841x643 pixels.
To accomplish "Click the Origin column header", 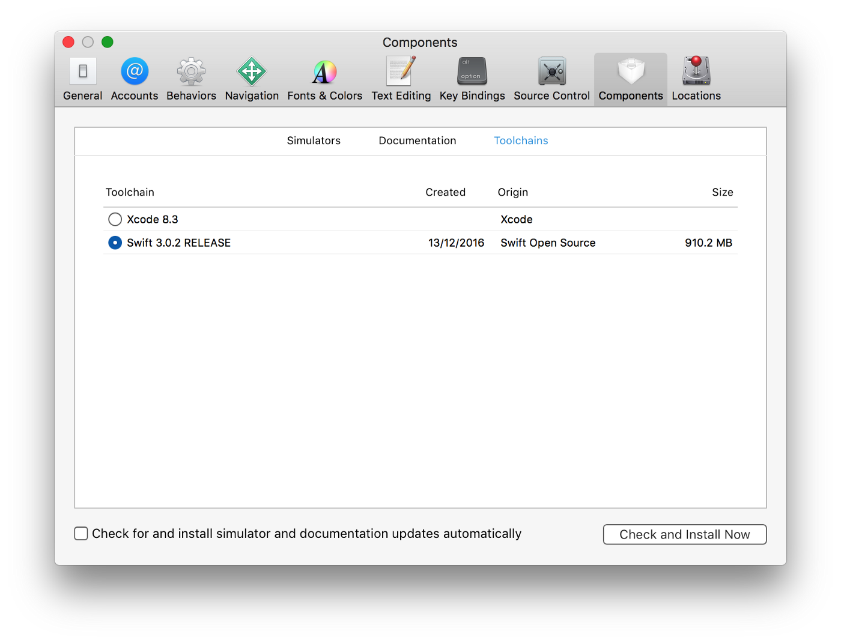I will click(513, 192).
